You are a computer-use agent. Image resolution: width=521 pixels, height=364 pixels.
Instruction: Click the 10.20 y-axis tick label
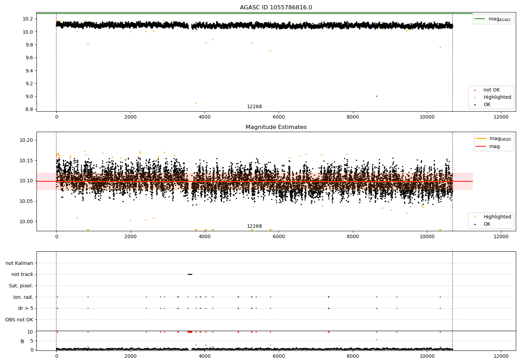point(26,140)
